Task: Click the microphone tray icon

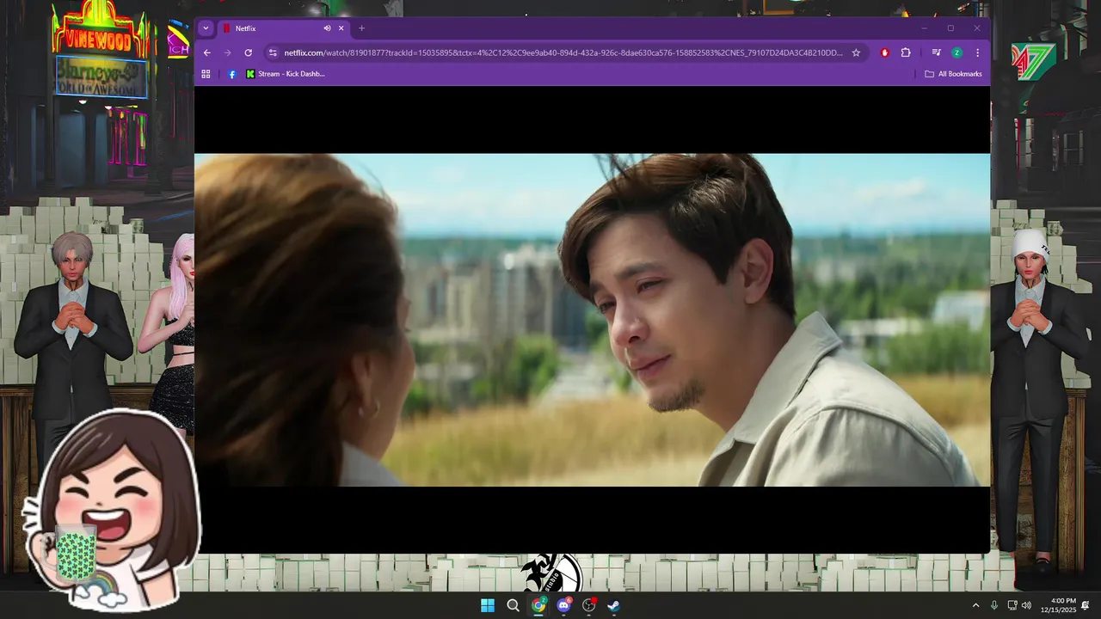Action: (994, 605)
